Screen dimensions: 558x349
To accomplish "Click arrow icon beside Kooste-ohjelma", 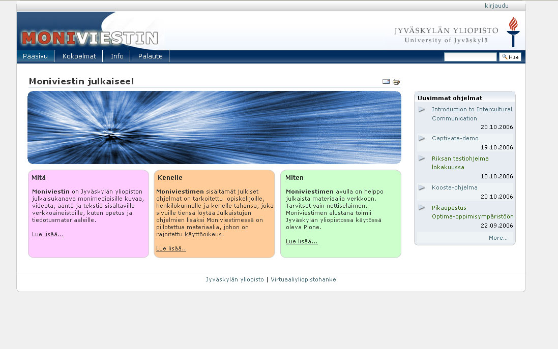I will tap(422, 187).
